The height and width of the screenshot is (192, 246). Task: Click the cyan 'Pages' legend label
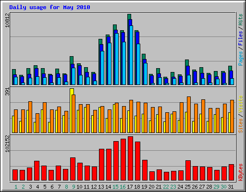click(x=241, y=59)
